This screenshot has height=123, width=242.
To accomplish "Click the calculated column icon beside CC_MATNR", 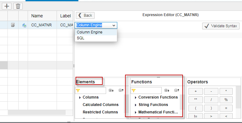I will (24, 25).
